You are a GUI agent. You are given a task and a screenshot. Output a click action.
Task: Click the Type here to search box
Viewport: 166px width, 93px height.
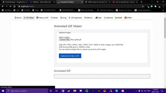tap(27, 91)
